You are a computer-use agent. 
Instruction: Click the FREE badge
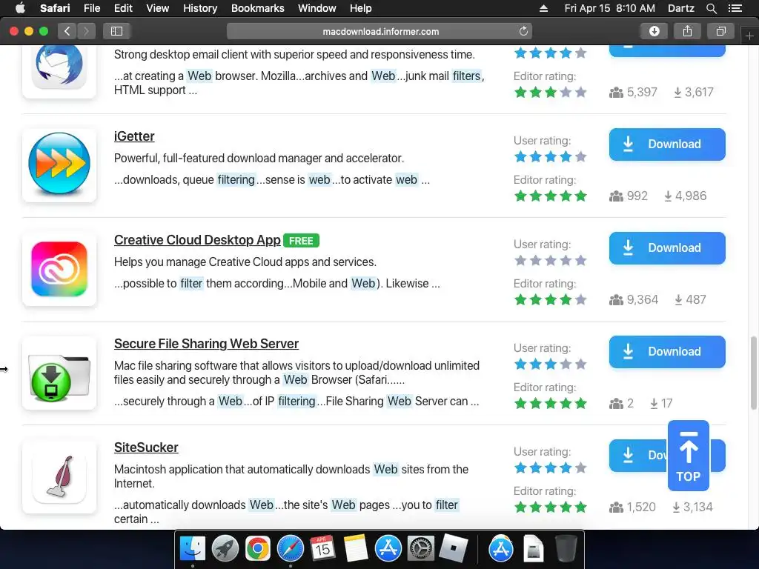pos(301,241)
